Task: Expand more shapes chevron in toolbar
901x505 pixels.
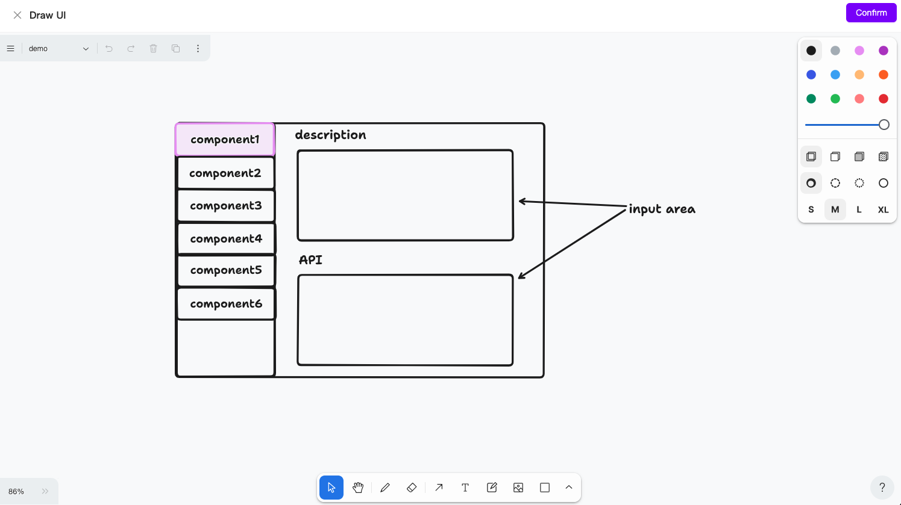Action: pyautogui.click(x=569, y=488)
